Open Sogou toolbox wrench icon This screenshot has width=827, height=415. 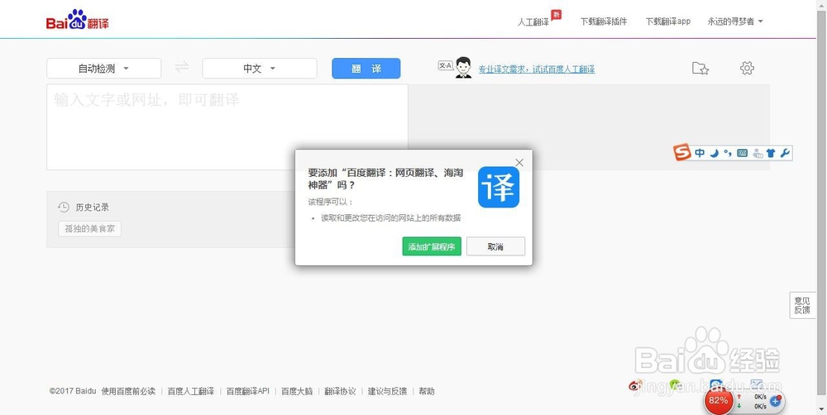[x=784, y=154]
